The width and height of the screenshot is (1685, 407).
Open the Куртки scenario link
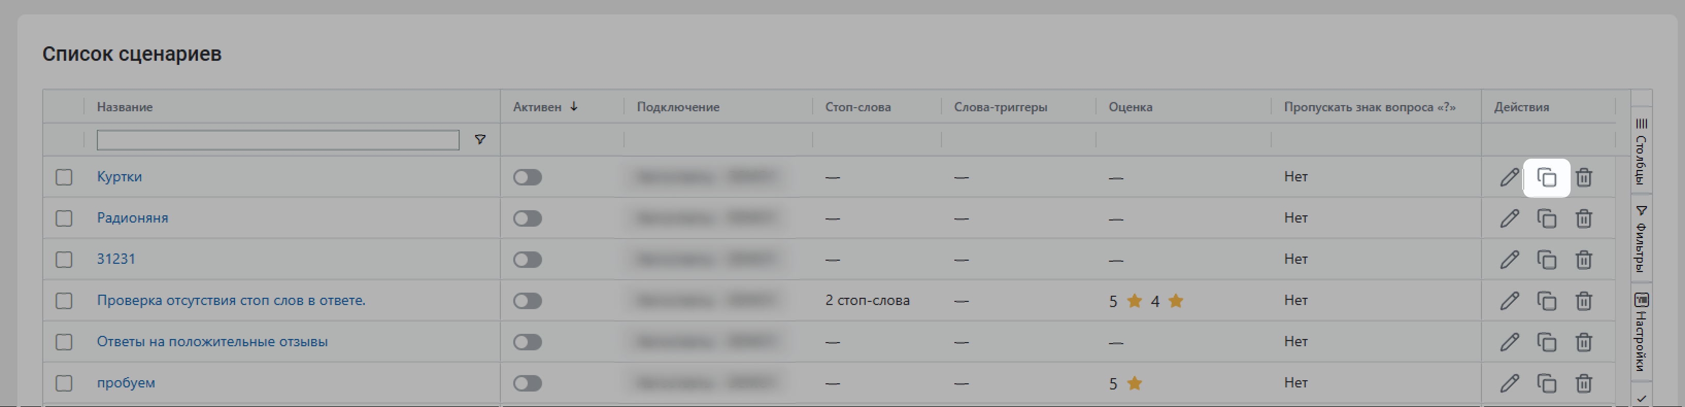pyautogui.click(x=119, y=177)
